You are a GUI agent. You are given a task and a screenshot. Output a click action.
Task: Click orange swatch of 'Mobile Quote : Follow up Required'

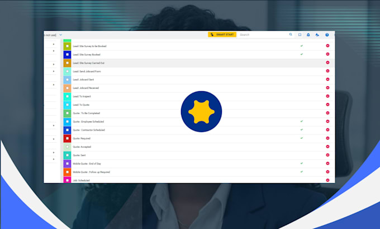(x=68, y=172)
